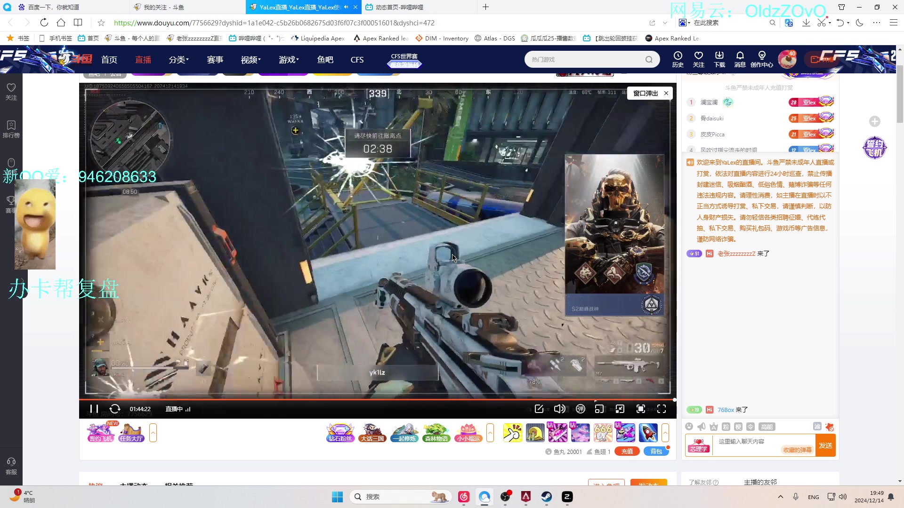Toggle danmaku bullet comments in player
Viewport: 904px width, 508px height.
coord(581,409)
